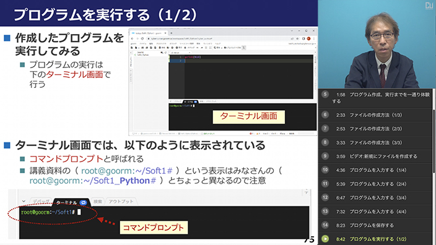This screenshot has height=245, width=436.
Task: Select the number 12 chapter badge
Action: point(325,197)
